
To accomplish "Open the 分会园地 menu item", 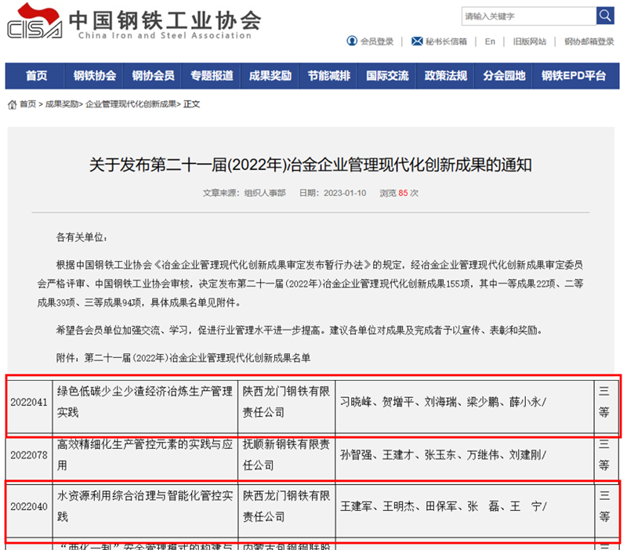I will click(x=504, y=76).
